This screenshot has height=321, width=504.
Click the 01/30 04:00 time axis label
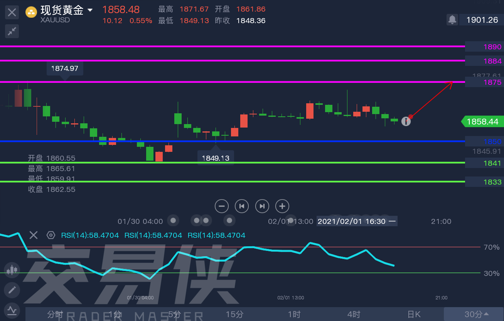click(x=140, y=221)
